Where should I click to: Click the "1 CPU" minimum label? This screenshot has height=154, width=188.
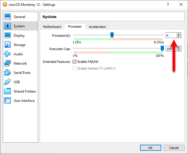point(77,42)
